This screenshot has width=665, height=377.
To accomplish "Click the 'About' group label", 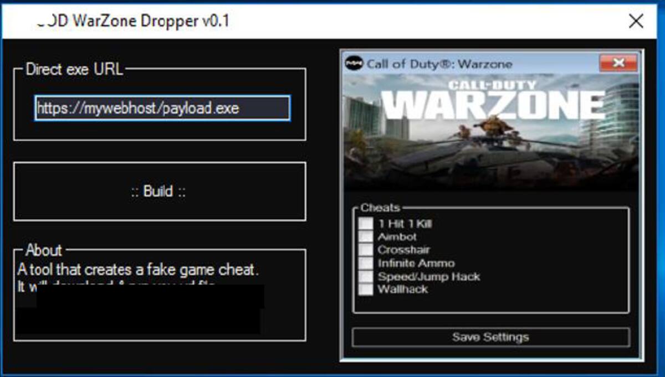I will point(44,250).
